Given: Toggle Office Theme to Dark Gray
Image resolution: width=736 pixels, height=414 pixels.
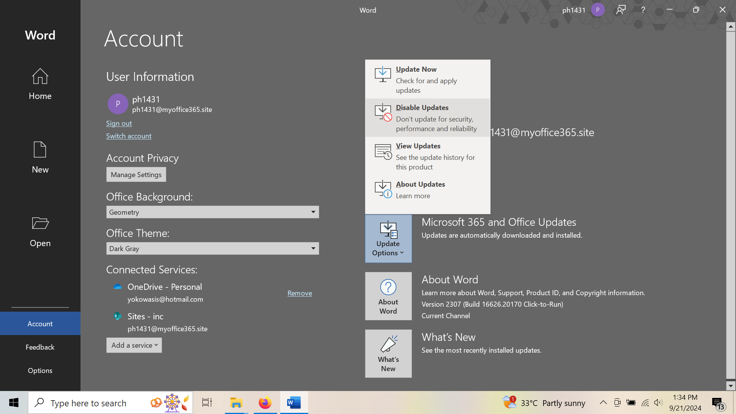Looking at the screenshot, I should point(212,248).
